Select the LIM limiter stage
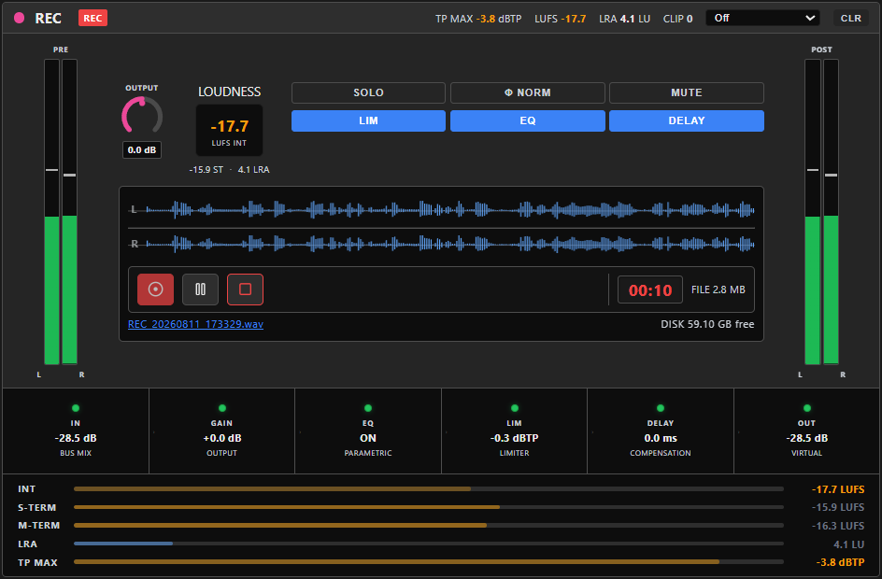 514,431
